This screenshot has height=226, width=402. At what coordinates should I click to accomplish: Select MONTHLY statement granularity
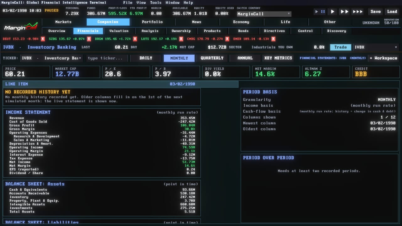click(x=179, y=58)
